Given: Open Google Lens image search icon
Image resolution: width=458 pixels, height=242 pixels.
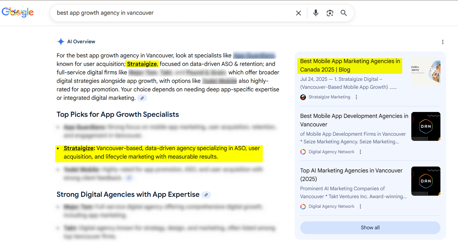Looking at the screenshot, I should (x=330, y=13).
